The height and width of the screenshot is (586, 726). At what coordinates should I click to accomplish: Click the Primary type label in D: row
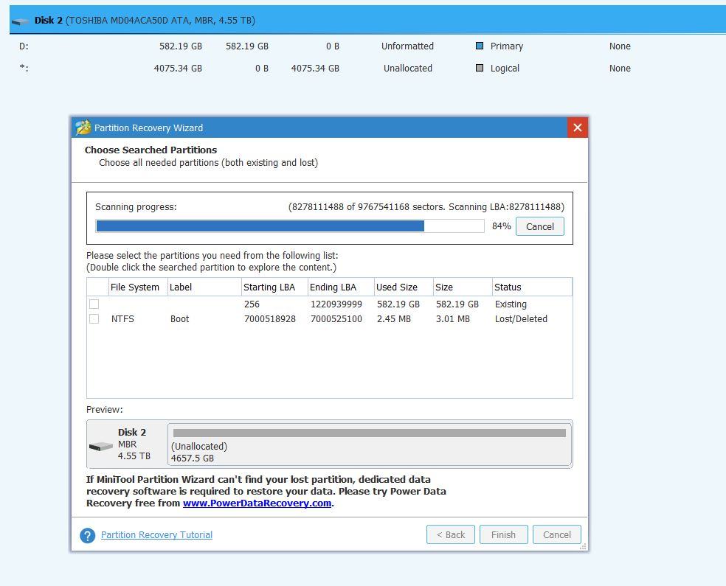point(507,46)
